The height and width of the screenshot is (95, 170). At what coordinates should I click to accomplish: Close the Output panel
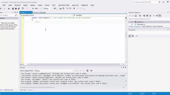click(x=126, y=68)
